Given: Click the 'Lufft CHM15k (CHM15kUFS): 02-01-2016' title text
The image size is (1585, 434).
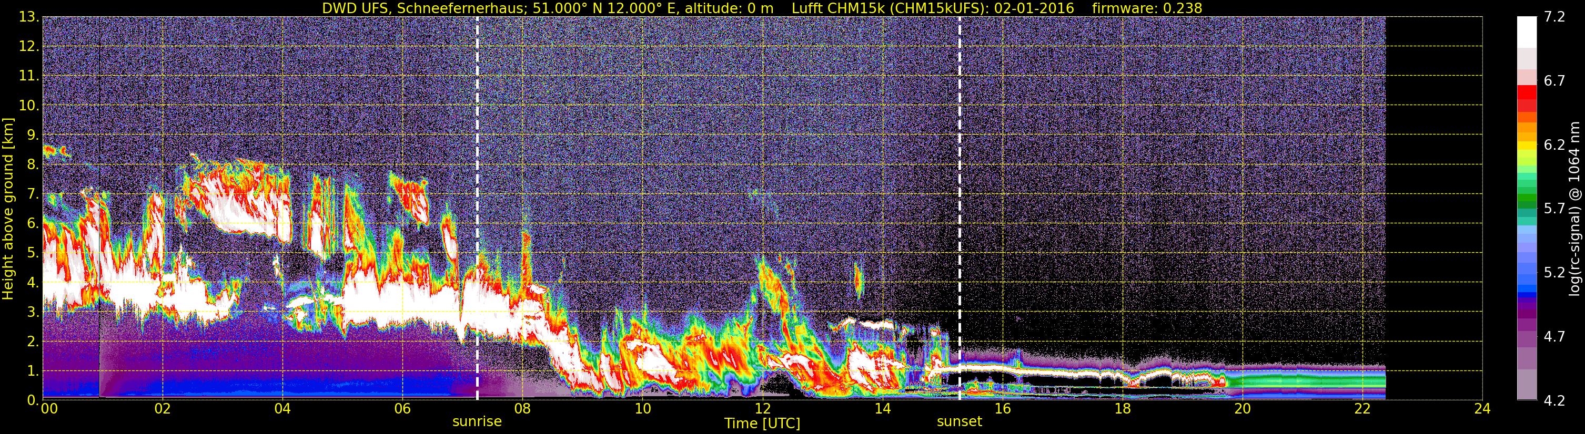Looking at the screenshot, I should [933, 8].
